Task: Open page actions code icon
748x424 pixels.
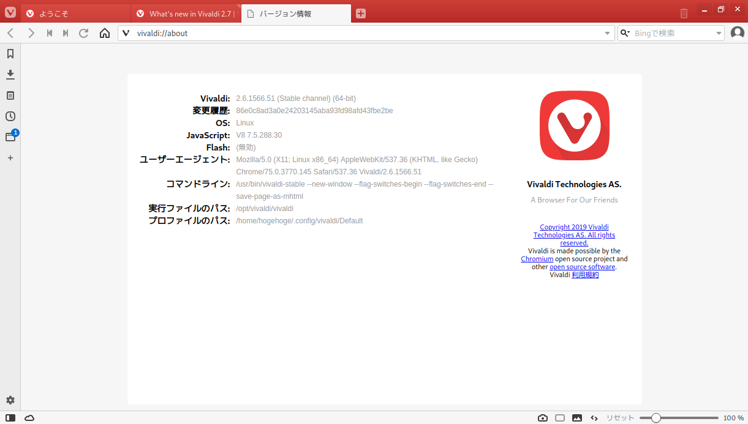Action: tap(594, 418)
